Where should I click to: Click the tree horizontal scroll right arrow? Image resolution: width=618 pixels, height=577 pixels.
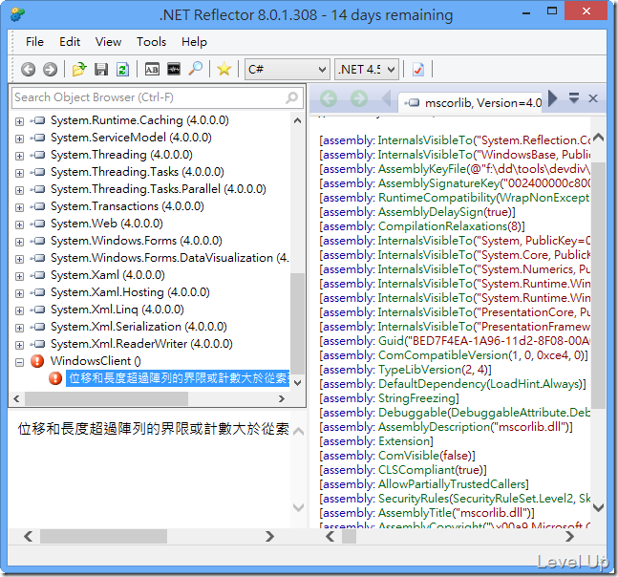pos(282,399)
